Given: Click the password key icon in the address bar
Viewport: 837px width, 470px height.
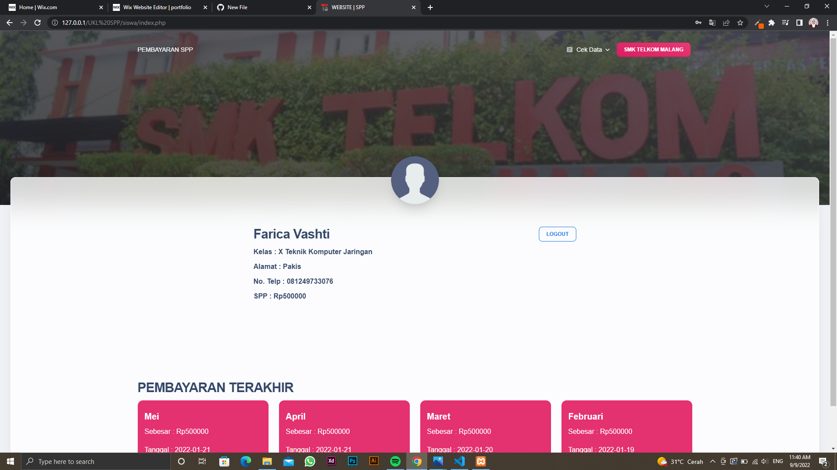Looking at the screenshot, I should [698, 23].
